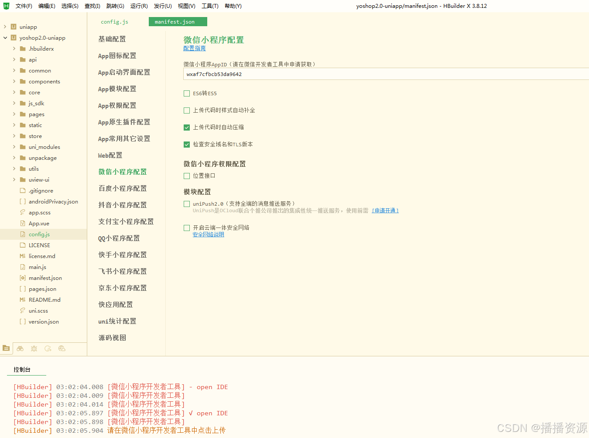
Task: Open the project manager folder icon
Action: [6, 348]
